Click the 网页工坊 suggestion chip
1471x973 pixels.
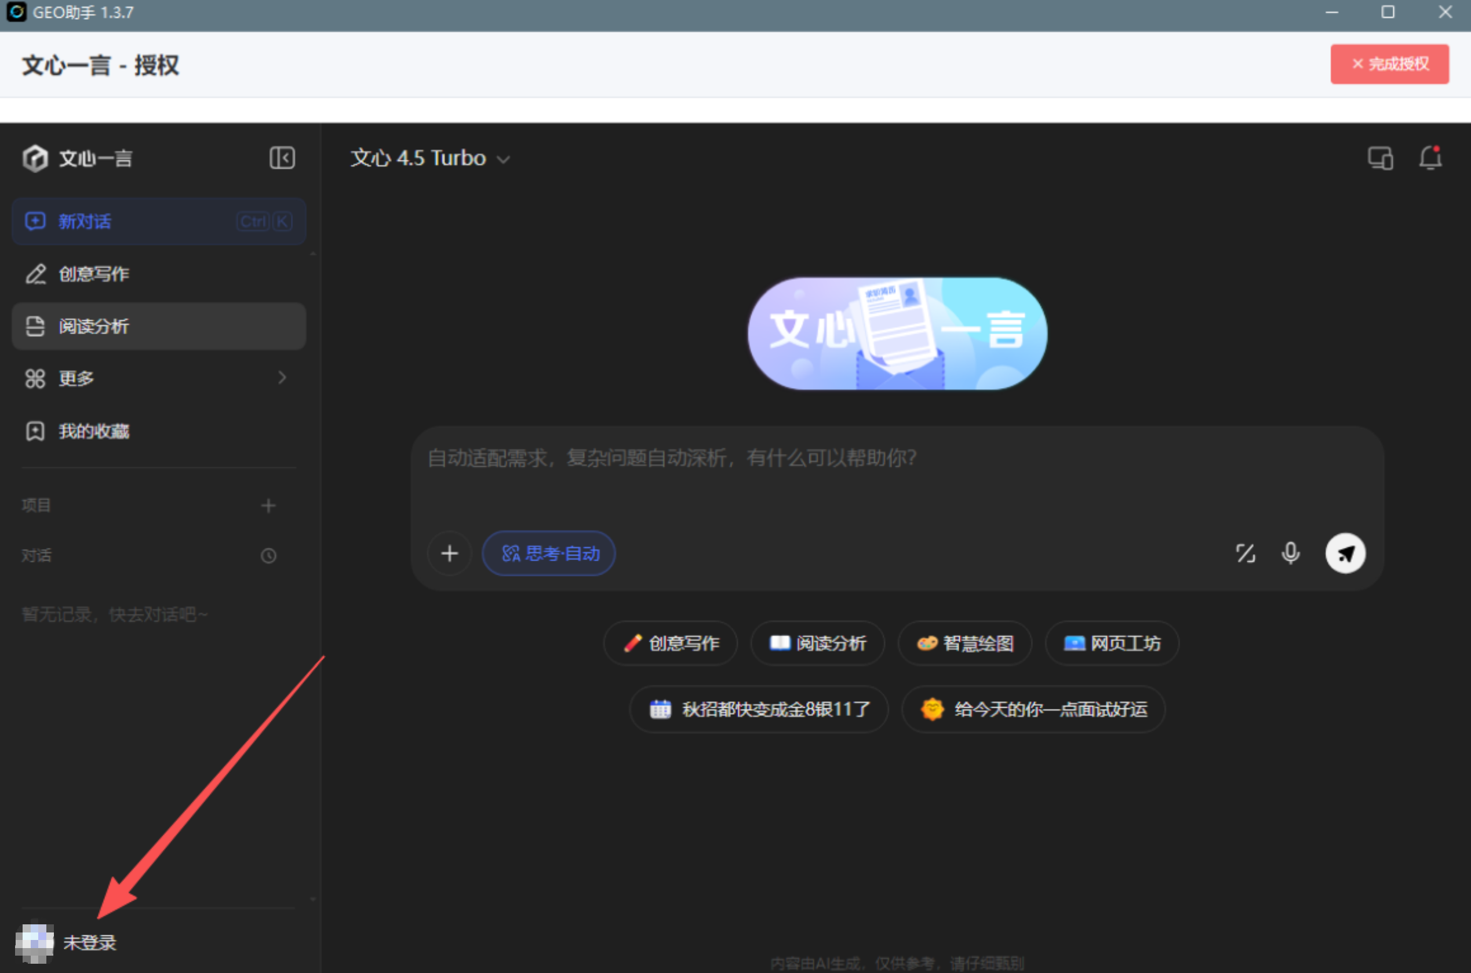(1112, 643)
